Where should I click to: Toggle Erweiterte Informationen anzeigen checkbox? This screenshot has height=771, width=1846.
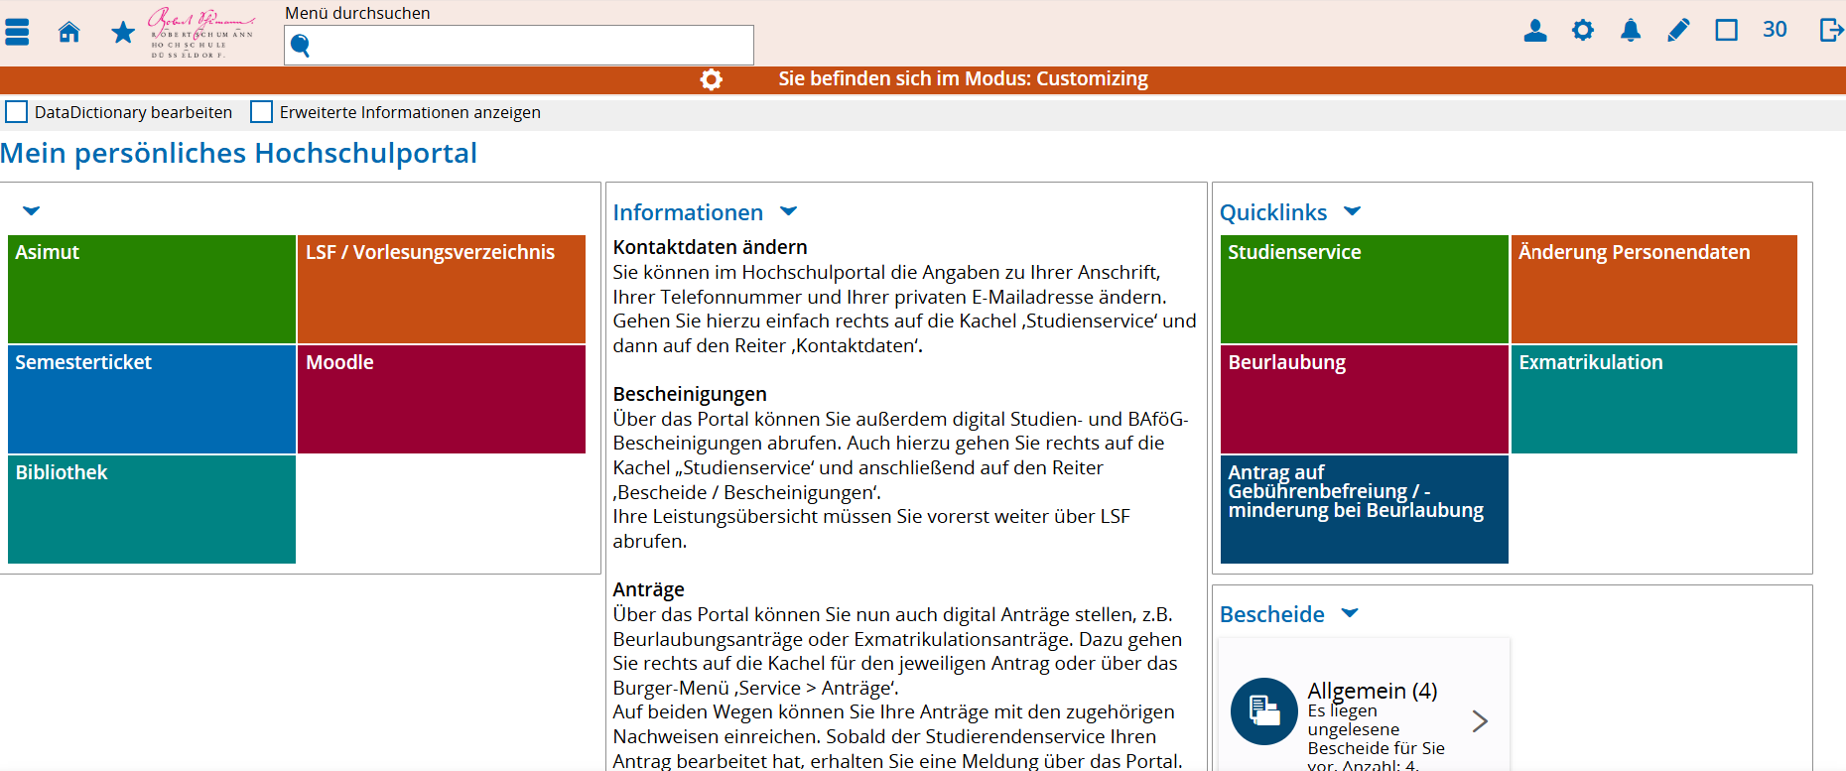(262, 112)
